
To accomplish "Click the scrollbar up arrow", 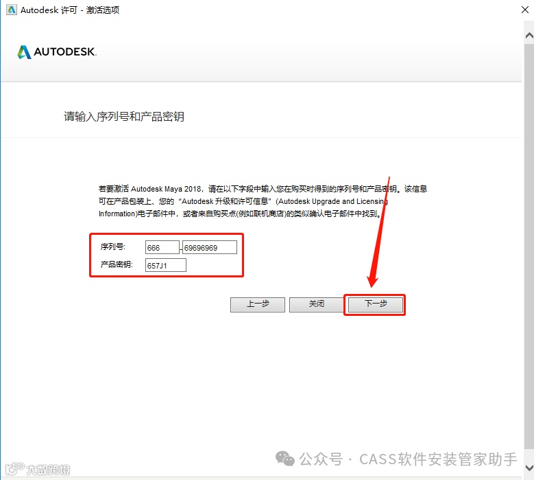I will tap(529, 35).
